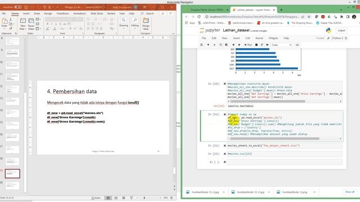The width and height of the screenshot is (360, 202).
Task: Toggle Bold formatting in Font group
Action: point(47,24)
